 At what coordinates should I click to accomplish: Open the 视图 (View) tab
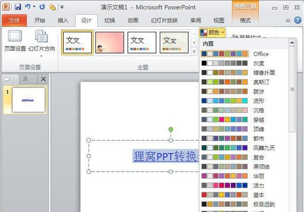tap(219, 20)
